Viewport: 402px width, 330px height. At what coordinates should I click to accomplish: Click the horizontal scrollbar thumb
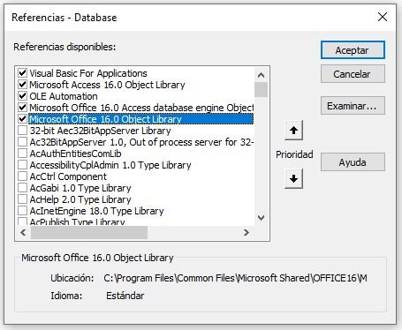89,233
